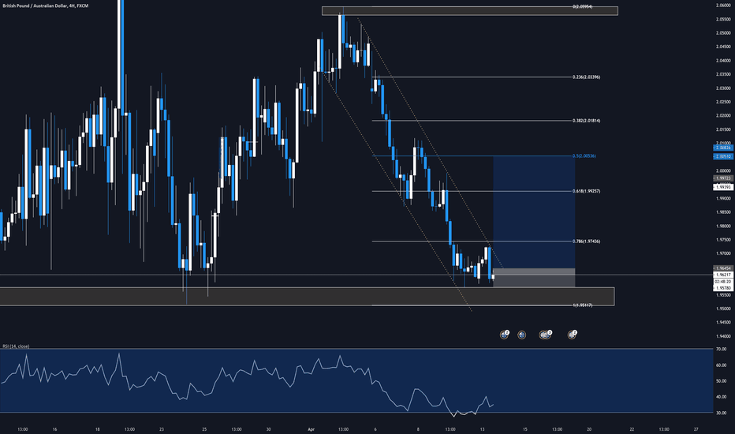Open the economic event icon without a badge
The image size is (735, 434).
click(x=521, y=335)
